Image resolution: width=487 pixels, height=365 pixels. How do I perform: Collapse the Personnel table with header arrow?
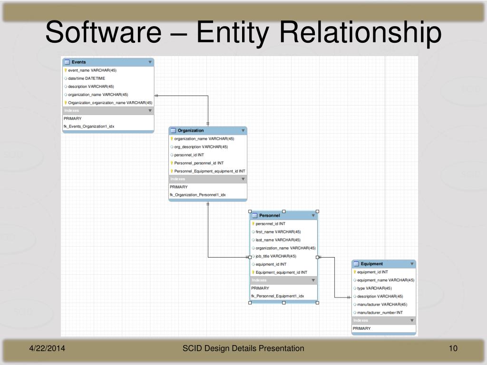(x=313, y=215)
